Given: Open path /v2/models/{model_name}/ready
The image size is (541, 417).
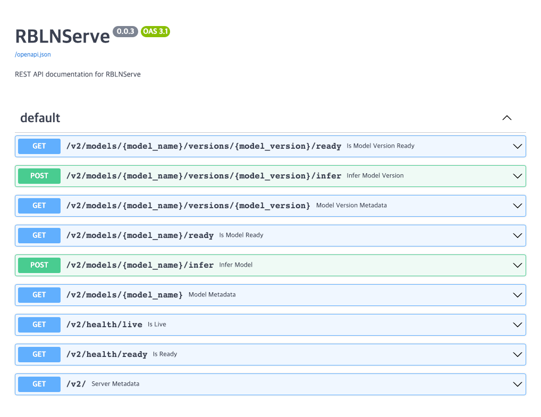Looking at the screenshot, I should 140,235.
